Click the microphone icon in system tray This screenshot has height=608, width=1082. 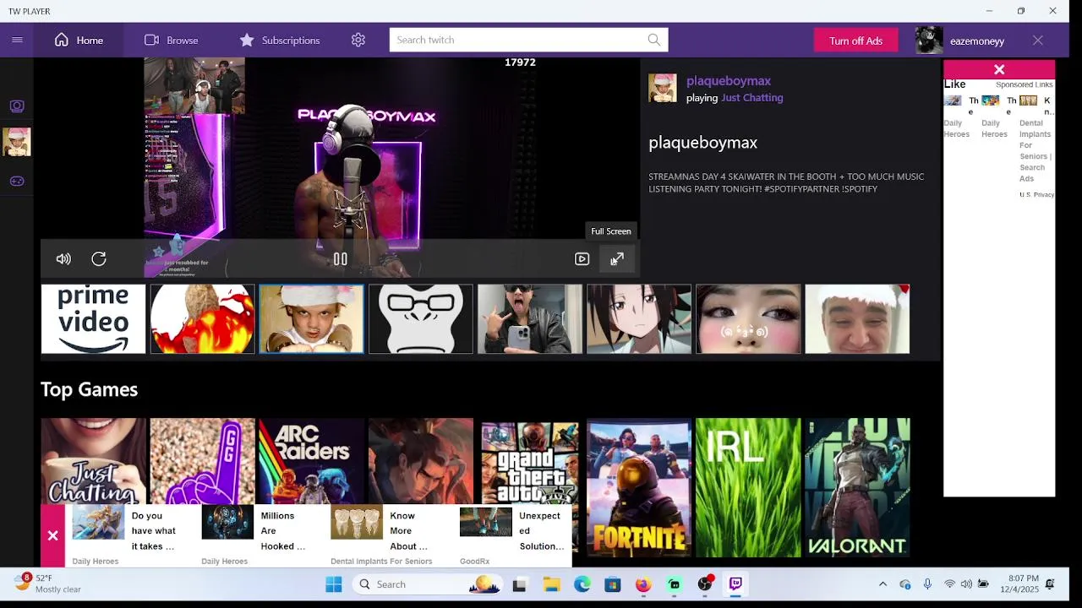pos(927,584)
